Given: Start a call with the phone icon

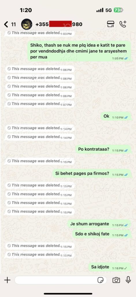Looking at the screenshot, I should click(x=123, y=24).
